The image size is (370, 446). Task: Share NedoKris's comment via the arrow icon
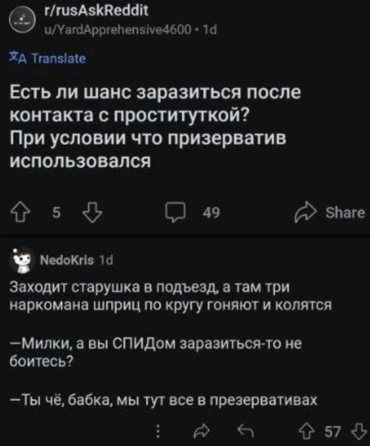(x=201, y=431)
